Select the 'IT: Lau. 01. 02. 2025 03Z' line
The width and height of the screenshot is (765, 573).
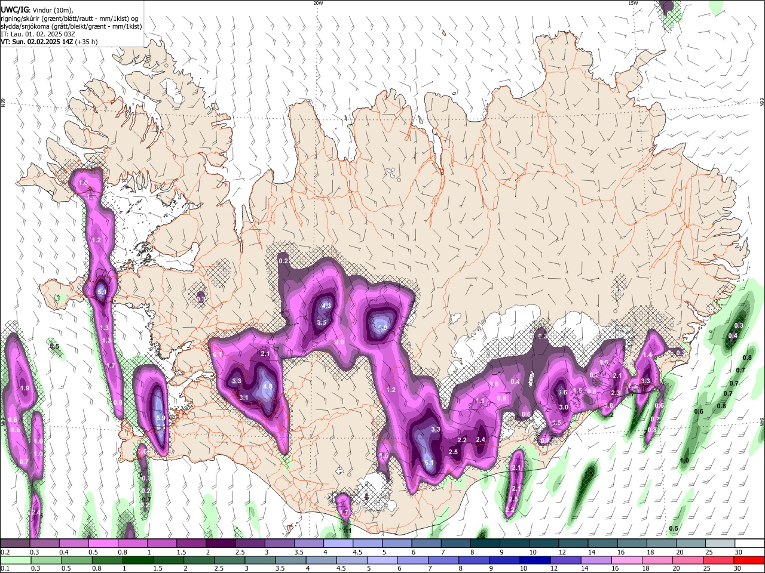pyautogui.click(x=38, y=34)
